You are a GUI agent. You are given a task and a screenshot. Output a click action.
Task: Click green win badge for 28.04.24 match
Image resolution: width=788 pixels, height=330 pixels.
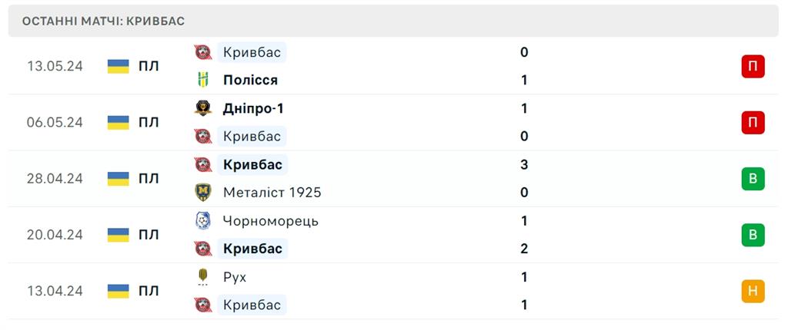pos(753,179)
